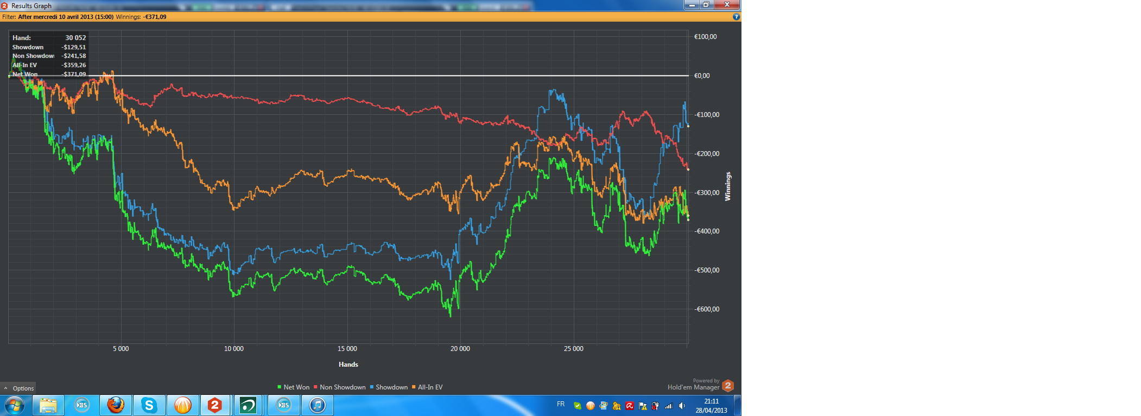Click the Show Desktop button
Viewport: 1141px width, 416px height.
point(738,405)
